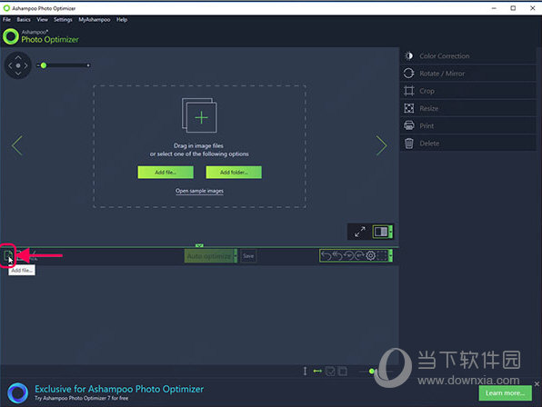Click Delete trash icon
This screenshot has width=542, height=407.
(x=409, y=144)
